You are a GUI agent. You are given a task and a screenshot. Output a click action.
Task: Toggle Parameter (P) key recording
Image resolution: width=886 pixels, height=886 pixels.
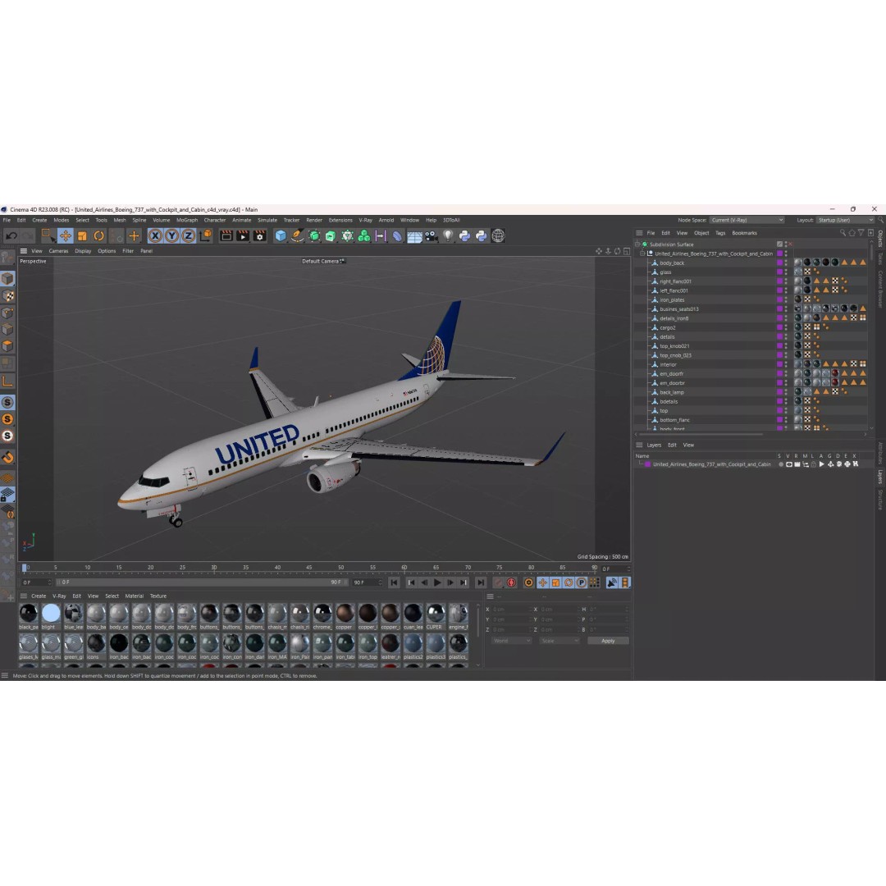(x=582, y=582)
